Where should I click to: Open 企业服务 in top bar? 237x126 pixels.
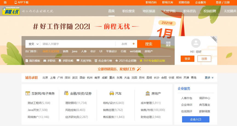point(201,2)
